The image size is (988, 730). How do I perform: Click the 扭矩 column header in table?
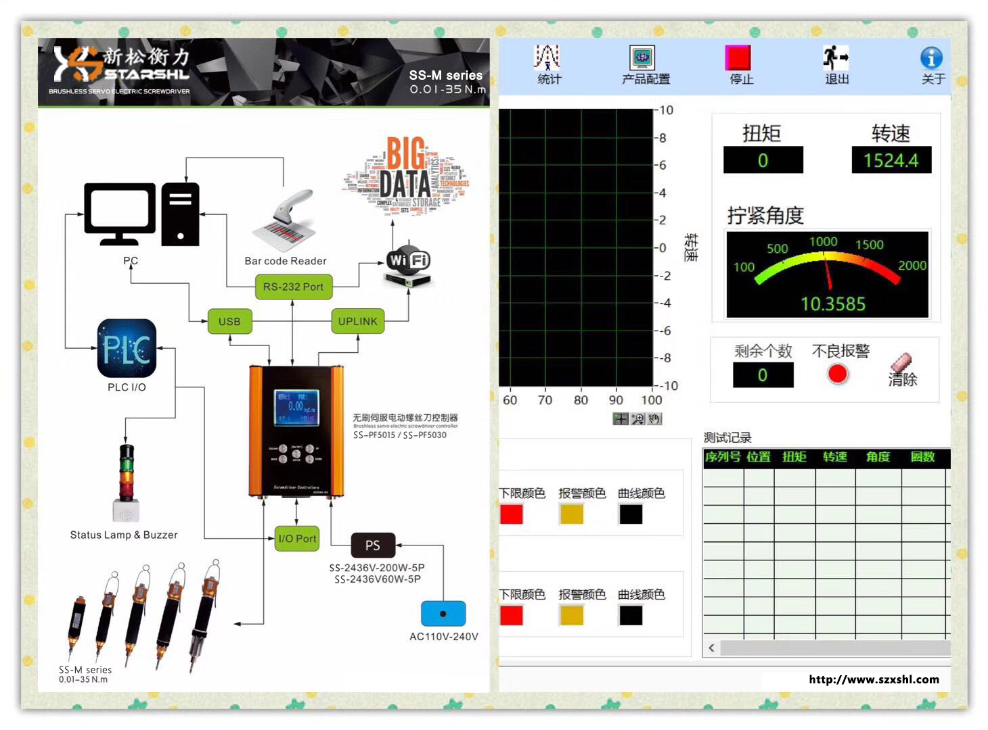click(794, 457)
